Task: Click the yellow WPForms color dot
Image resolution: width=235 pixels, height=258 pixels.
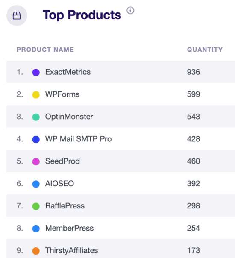Action: 36,95
